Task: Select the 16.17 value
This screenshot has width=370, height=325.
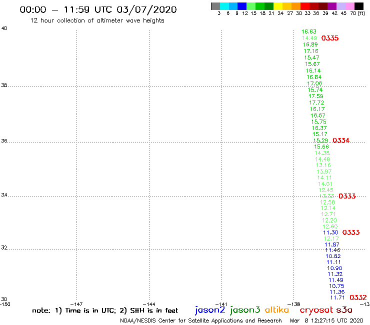Action: 317,109
